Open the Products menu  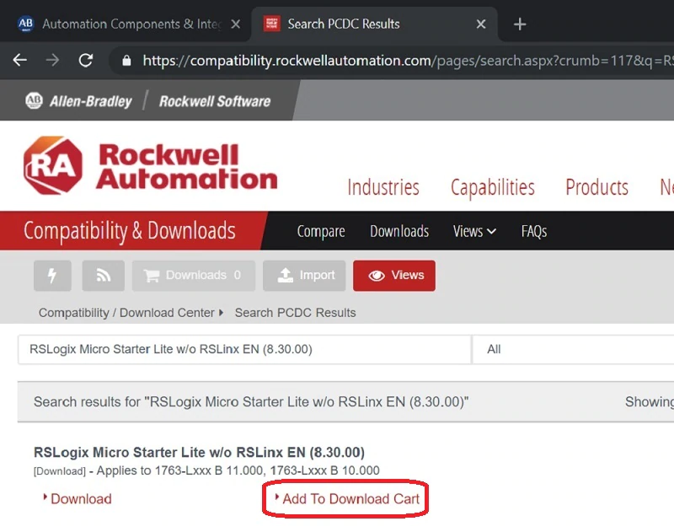596,187
